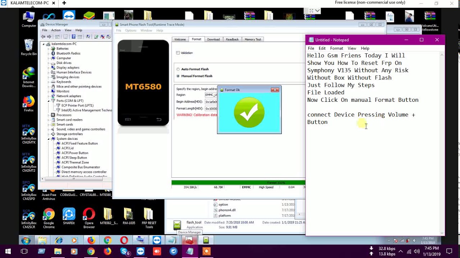Close the Format Ok dialog
460x258 pixels.
[x=275, y=90]
